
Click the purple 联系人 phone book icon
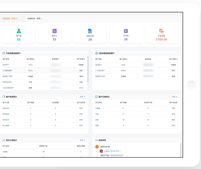pos(54,31)
